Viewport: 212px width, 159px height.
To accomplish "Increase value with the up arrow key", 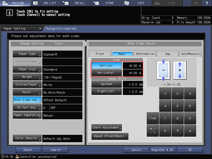I will [190, 131].
